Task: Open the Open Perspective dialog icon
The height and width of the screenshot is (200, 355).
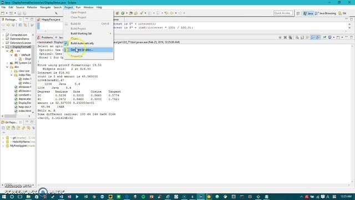Action: click(x=298, y=13)
